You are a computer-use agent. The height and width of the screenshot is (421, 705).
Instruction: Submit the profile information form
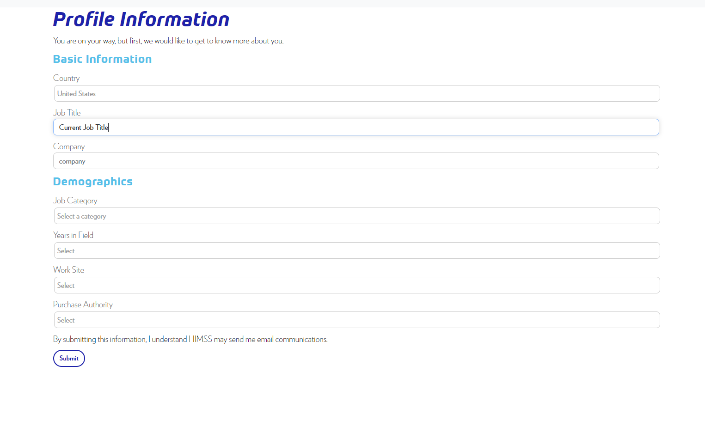tap(69, 358)
